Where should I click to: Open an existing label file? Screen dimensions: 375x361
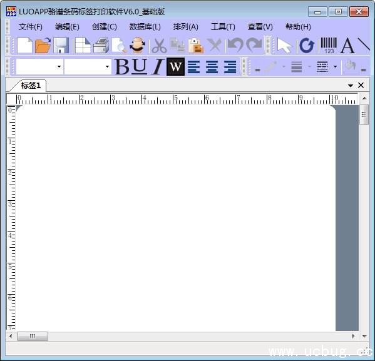43,46
